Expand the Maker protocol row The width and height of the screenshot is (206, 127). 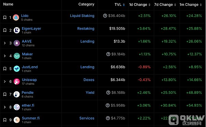[x=5, y=56]
